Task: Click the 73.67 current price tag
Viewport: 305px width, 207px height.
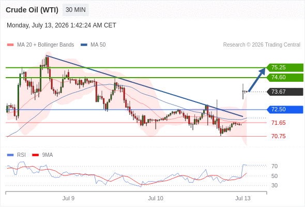Action: [x=285, y=92]
